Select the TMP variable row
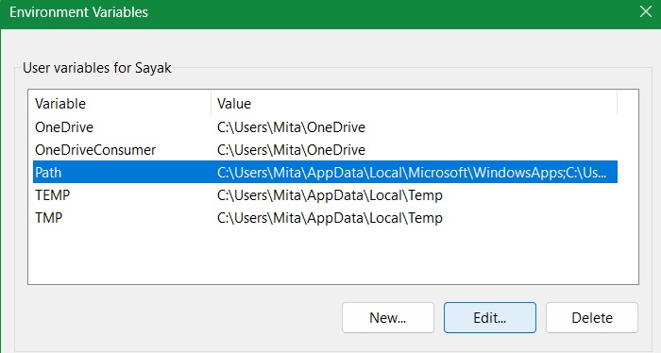 pos(325,218)
